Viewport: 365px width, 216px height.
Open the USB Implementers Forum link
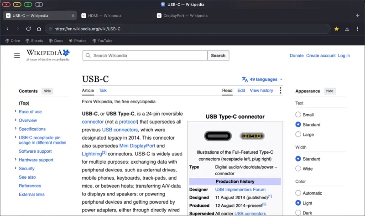240,190
